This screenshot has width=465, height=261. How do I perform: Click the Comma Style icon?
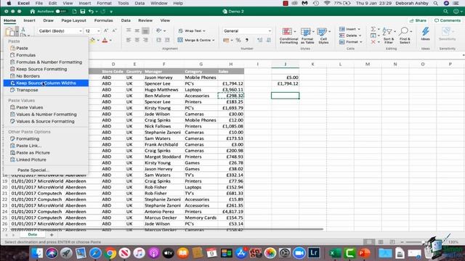[x=247, y=41]
